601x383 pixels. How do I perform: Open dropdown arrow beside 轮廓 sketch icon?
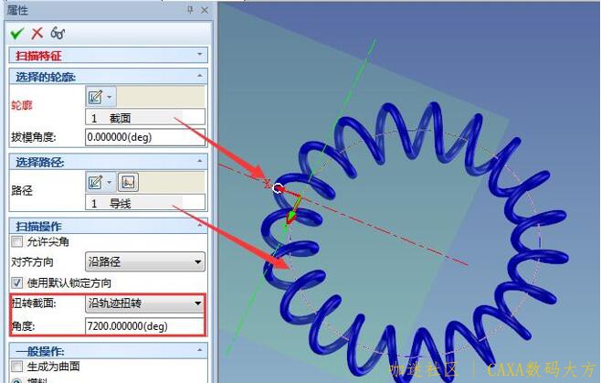coord(110,97)
